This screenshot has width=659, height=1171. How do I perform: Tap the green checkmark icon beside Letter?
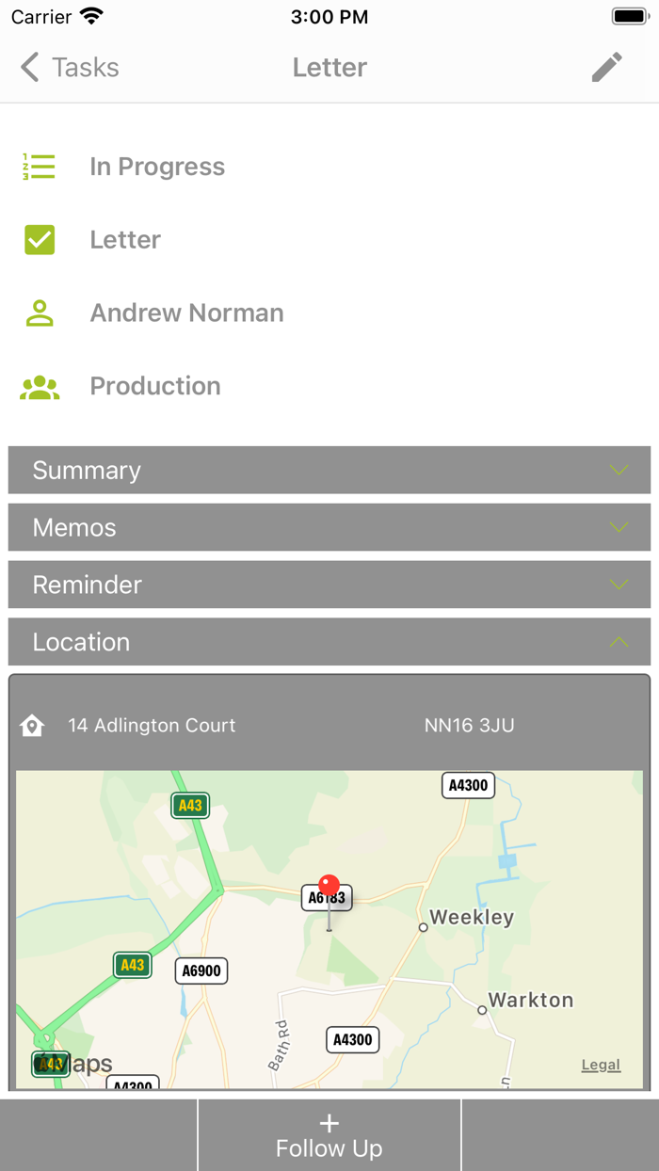38,239
